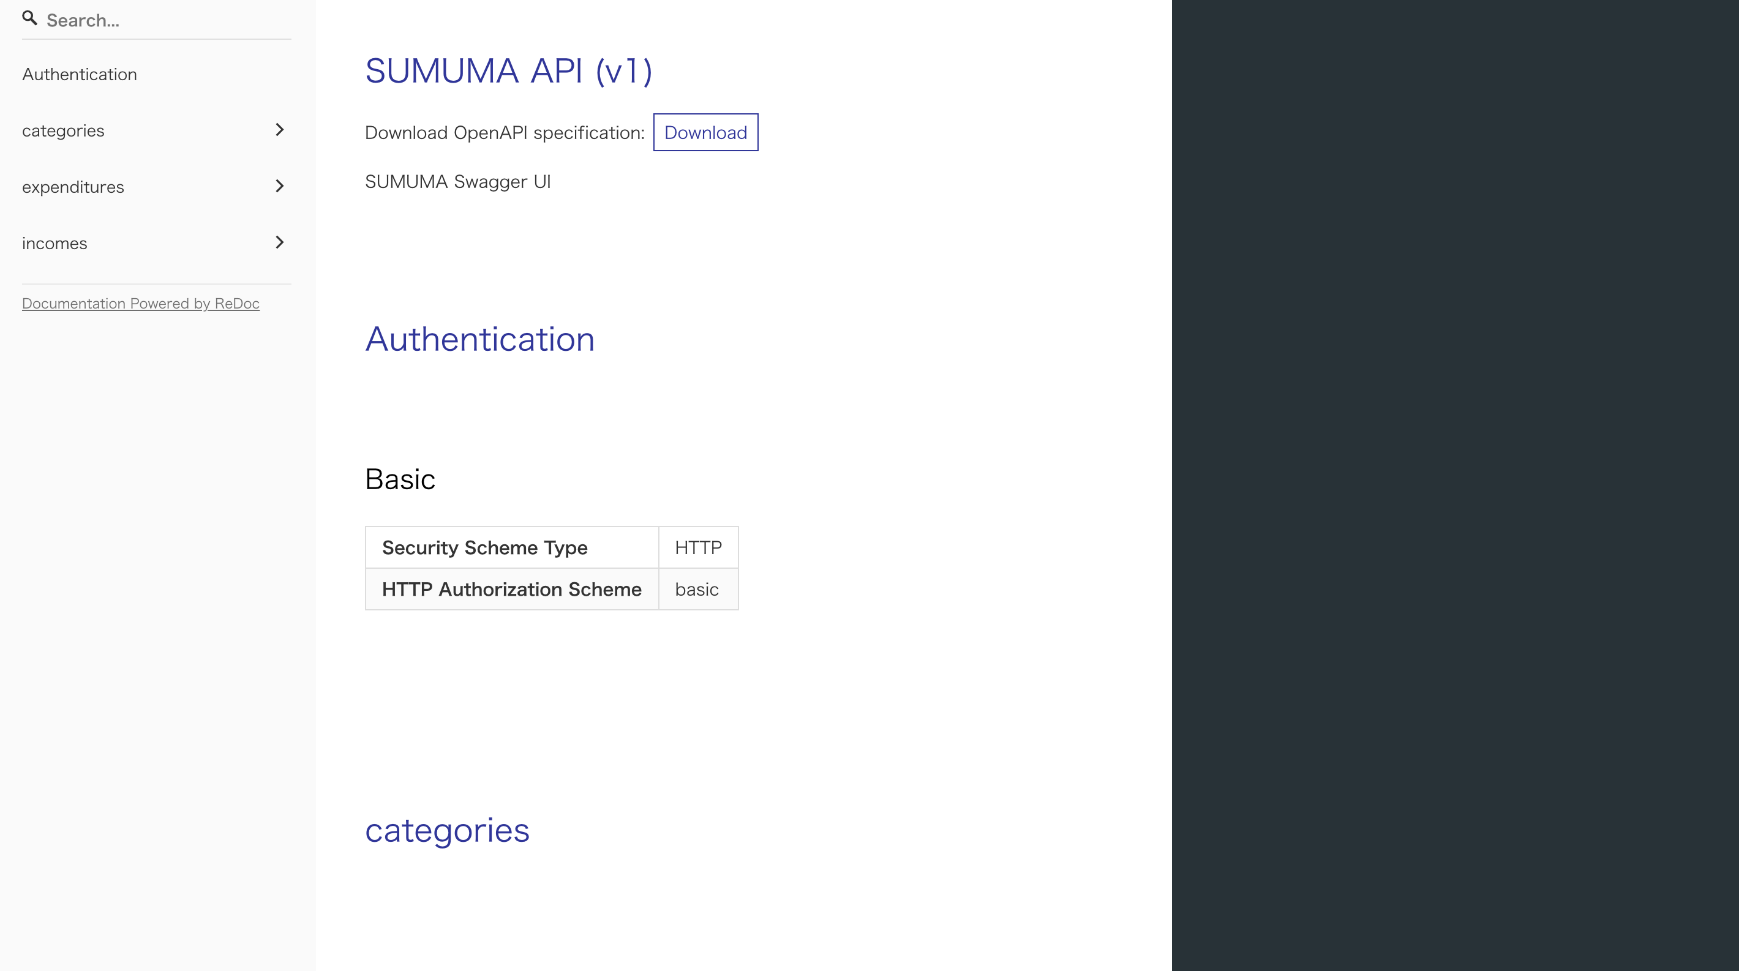
Task: Select the incomes sidebar item
Action: click(x=54, y=243)
